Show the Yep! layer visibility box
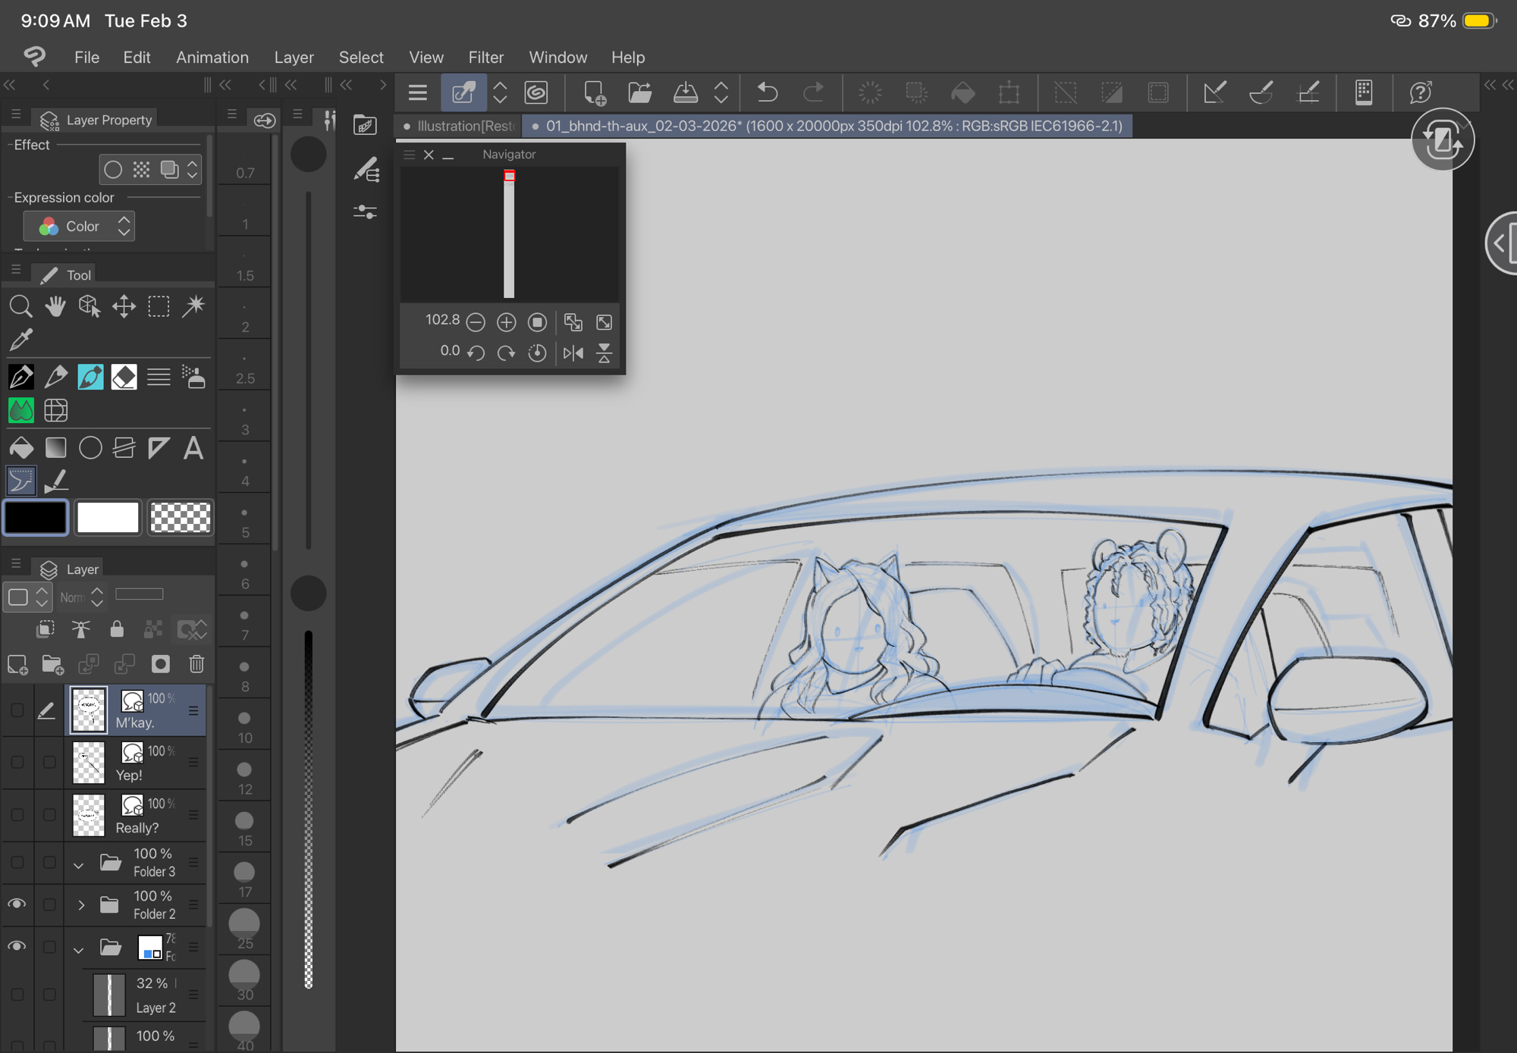The height and width of the screenshot is (1053, 1517). [x=17, y=762]
